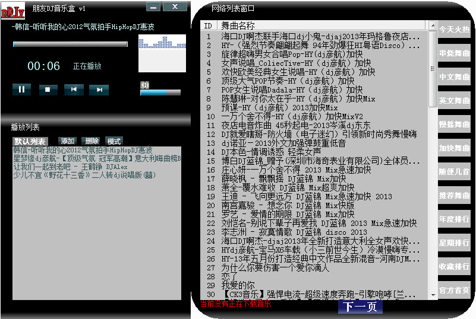Select the 默认列表 playlist tab
This screenshot has height=319, width=476.
30,141
